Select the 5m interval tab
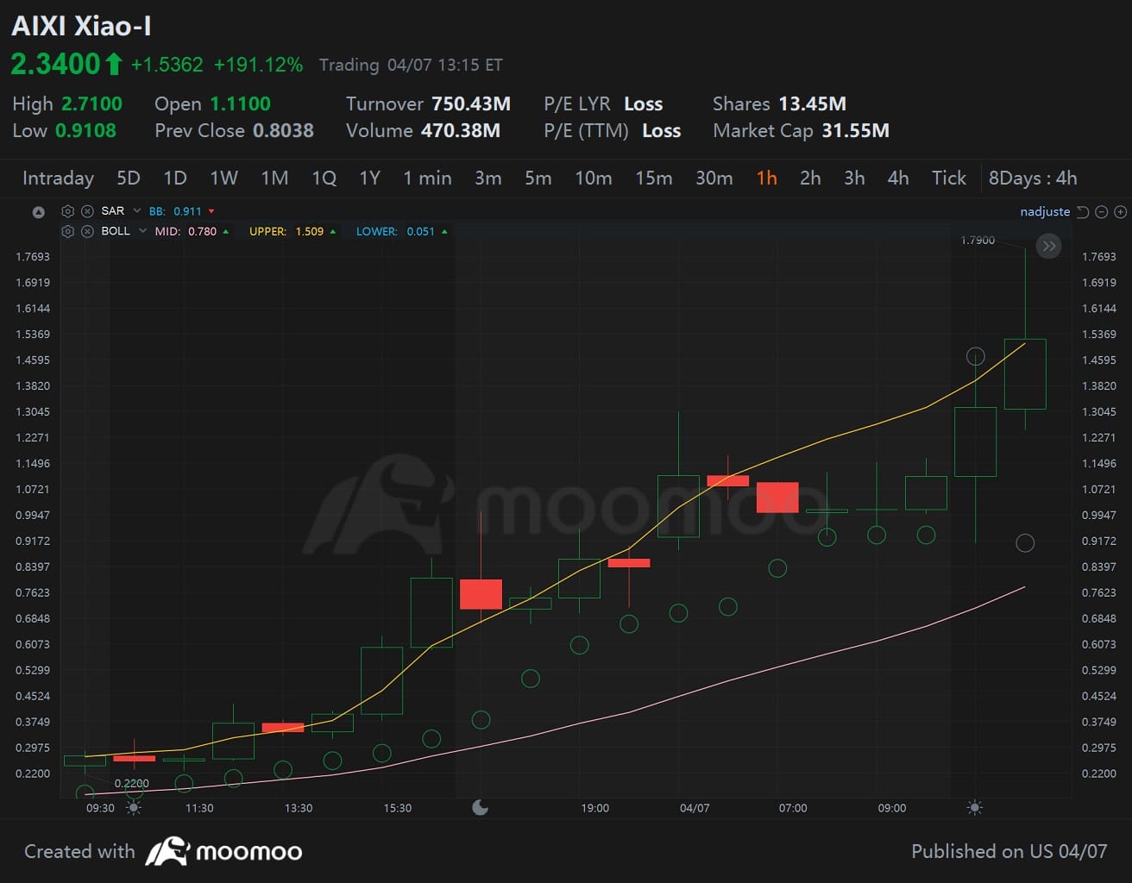Viewport: 1132px width, 883px height. (x=538, y=178)
